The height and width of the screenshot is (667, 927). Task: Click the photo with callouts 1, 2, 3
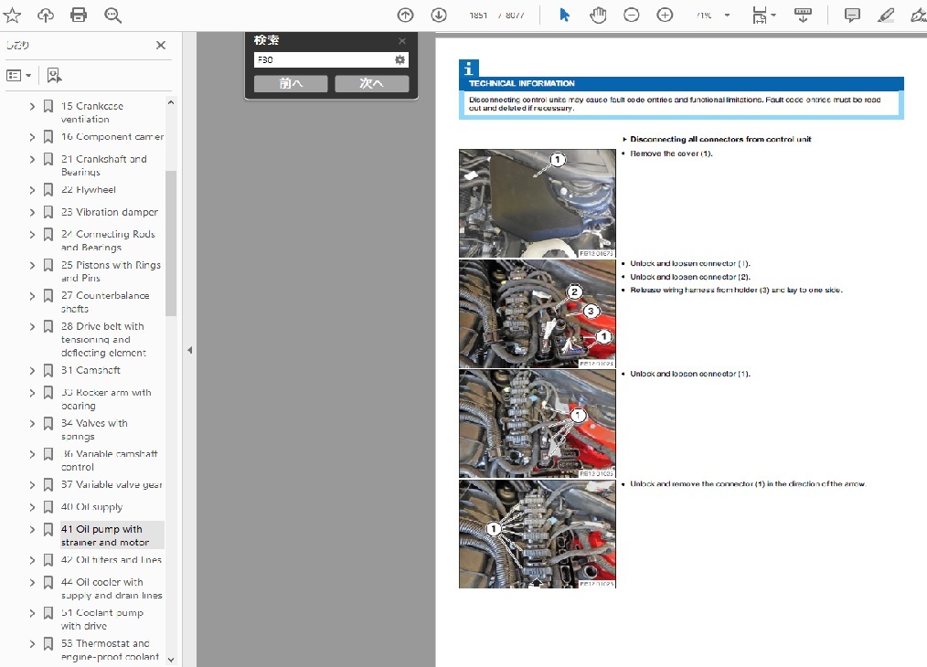(537, 313)
